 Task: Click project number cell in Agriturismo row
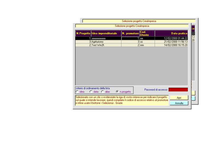coord(83,42)
